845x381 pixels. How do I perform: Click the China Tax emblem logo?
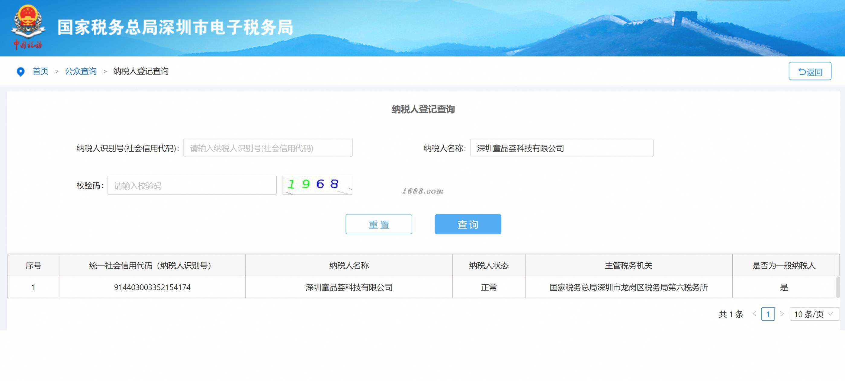coord(28,27)
